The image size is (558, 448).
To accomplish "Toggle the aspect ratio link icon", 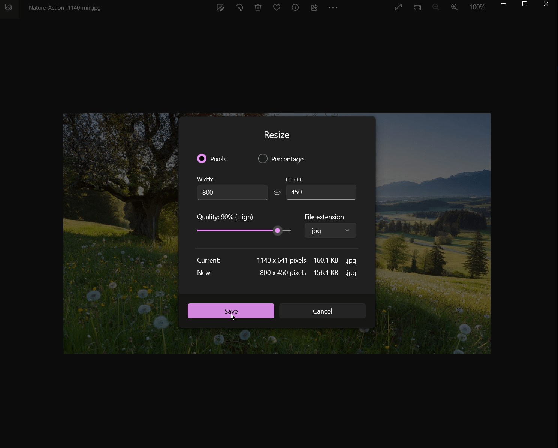I will [x=277, y=193].
